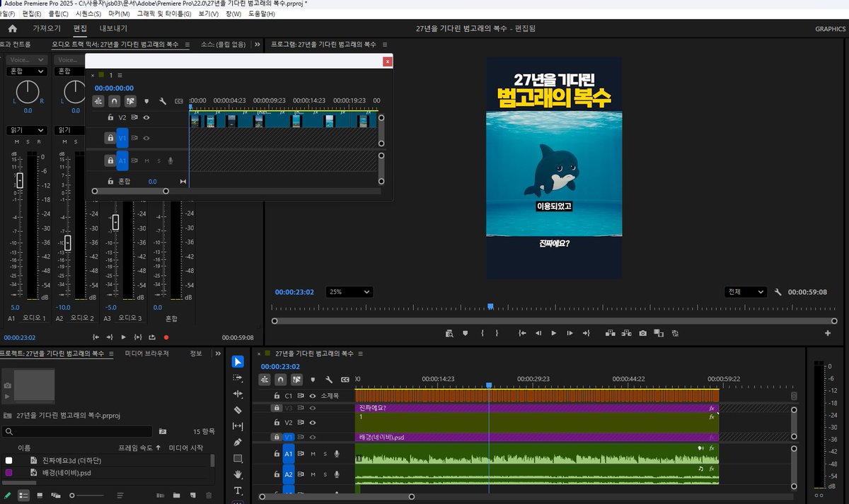Mute track A1 in main timeline
Viewport: 849px width, 504px height.
pyautogui.click(x=313, y=454)
